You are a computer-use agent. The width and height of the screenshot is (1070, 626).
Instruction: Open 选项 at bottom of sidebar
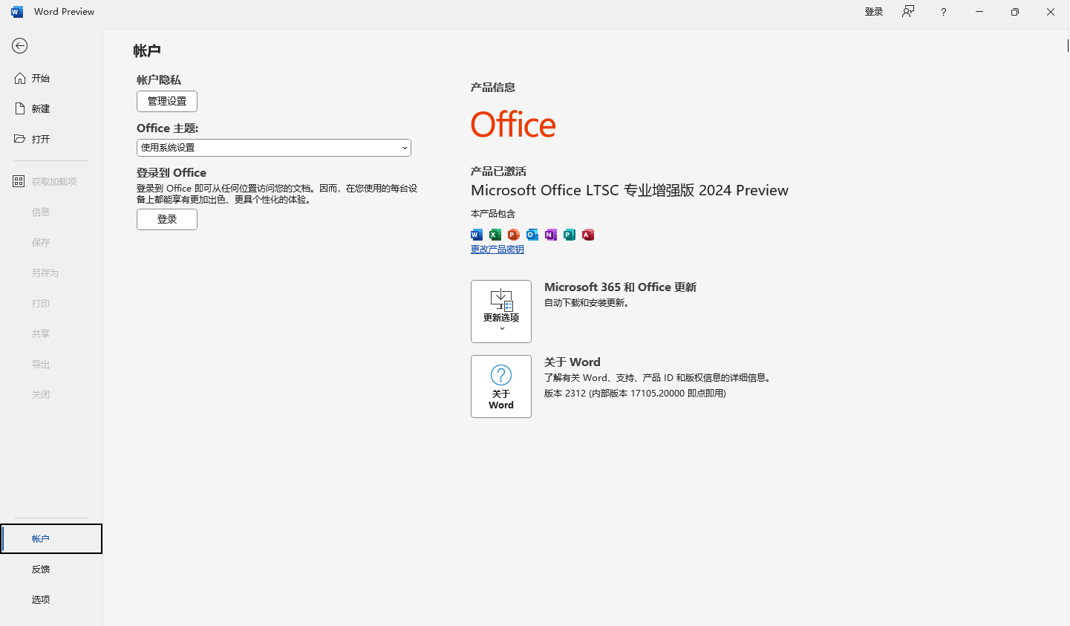pos(41,599)
